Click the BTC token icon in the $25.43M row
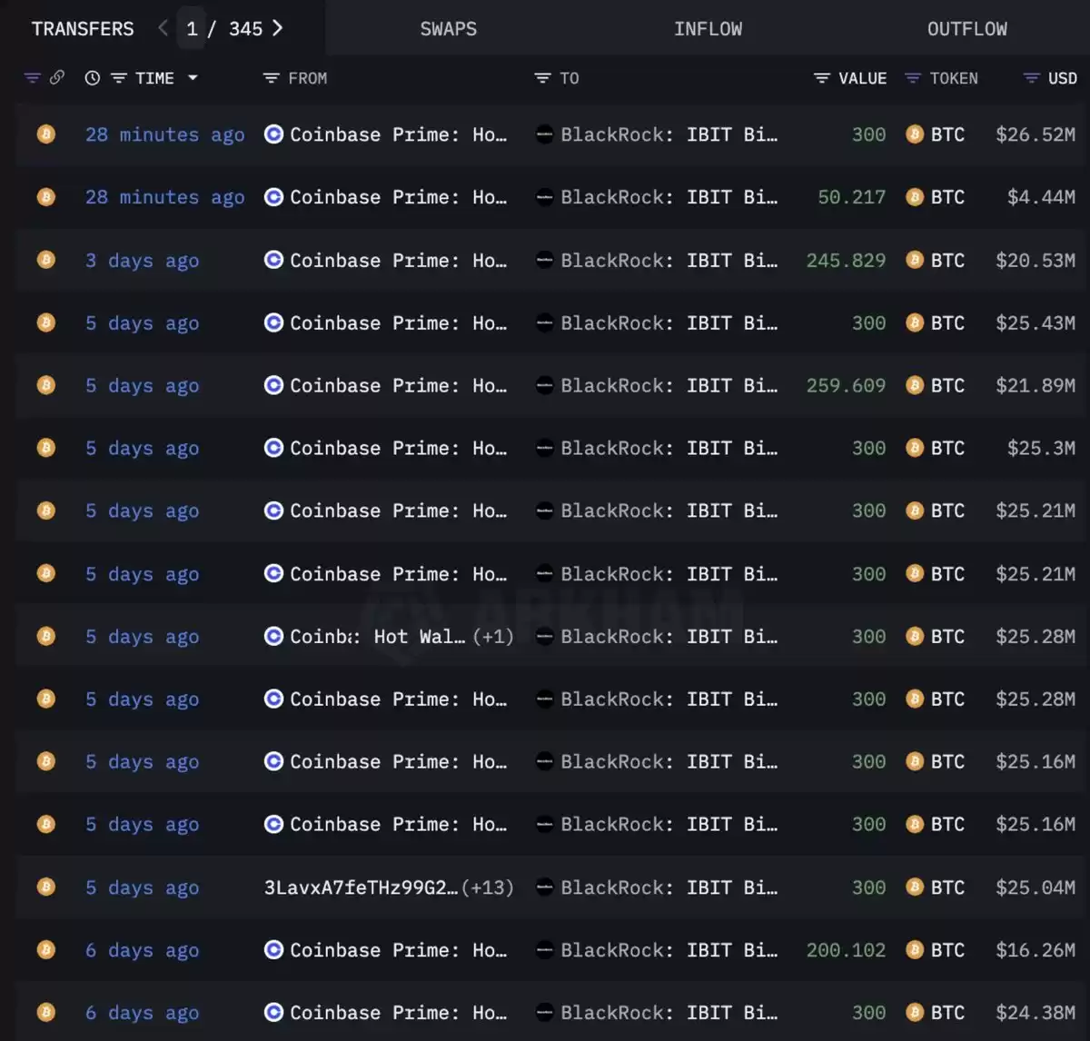This screenshot has width=1090, height=1041. click(915, 323)
